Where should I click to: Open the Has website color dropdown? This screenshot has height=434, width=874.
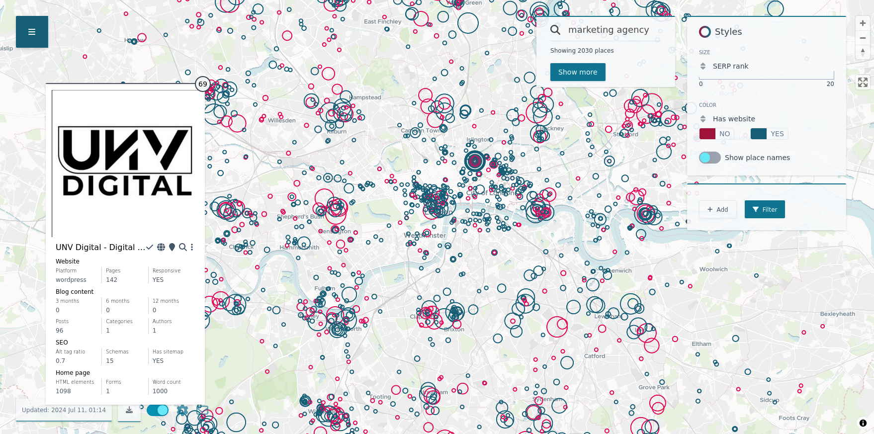(x=703, y=119)
